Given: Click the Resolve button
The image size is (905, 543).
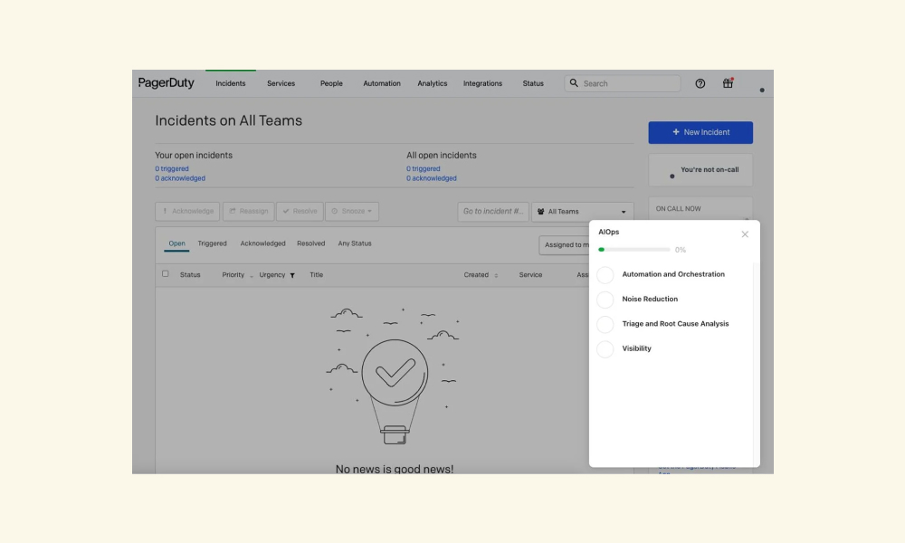Looking at the screenshot, I should click(300, 211).
